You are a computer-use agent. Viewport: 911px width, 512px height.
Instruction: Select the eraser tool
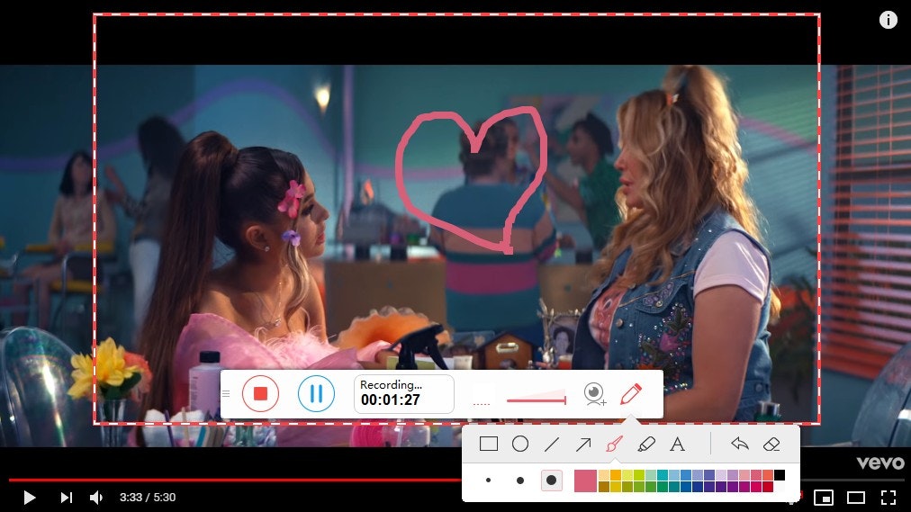[771, 445]
